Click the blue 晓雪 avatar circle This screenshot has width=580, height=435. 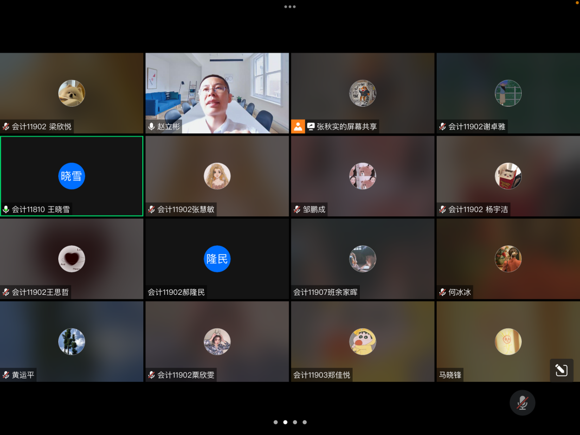(x=72, y=176)
